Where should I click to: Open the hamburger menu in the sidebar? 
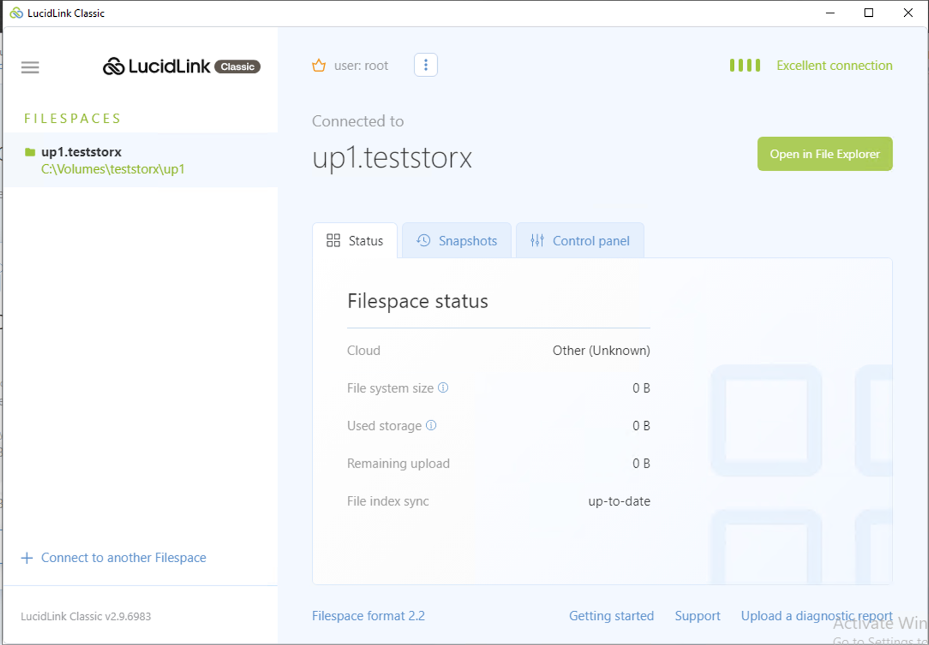click(x=30, y=67)
